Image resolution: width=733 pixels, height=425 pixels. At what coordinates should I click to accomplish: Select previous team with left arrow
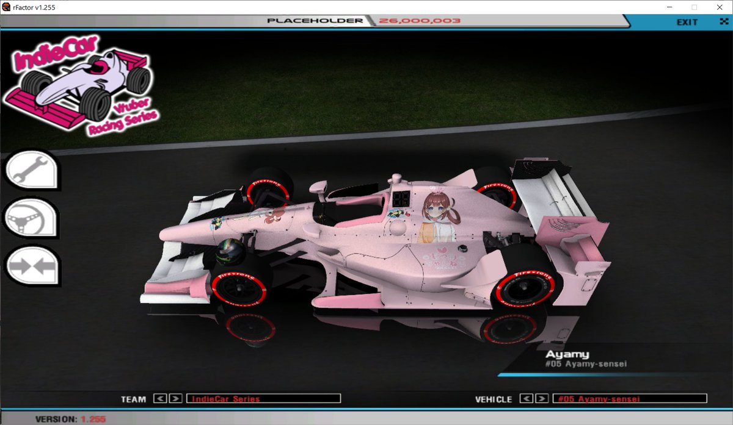[x=160, y=399]
